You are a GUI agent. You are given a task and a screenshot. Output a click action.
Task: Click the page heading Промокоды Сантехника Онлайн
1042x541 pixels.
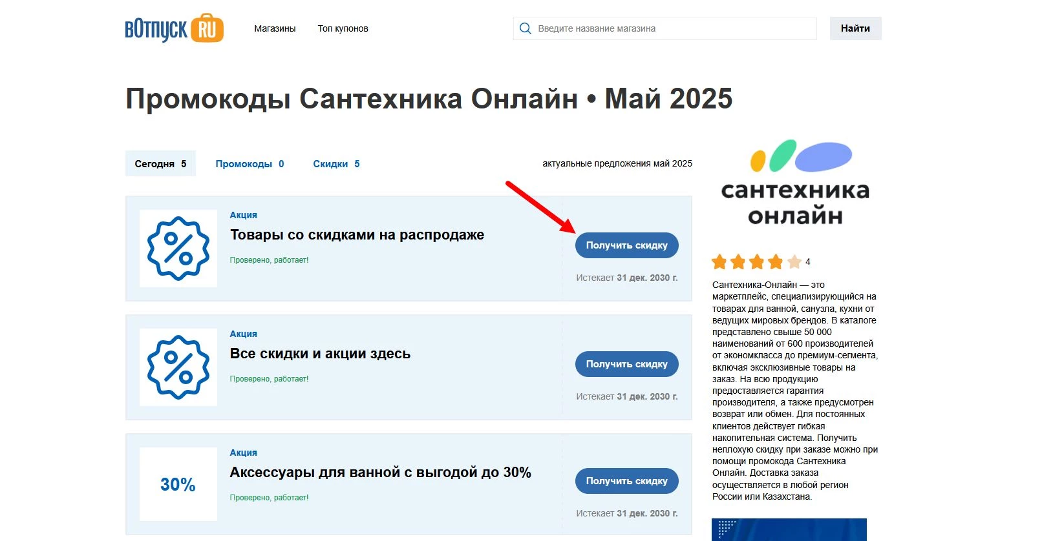coord(429,99)
